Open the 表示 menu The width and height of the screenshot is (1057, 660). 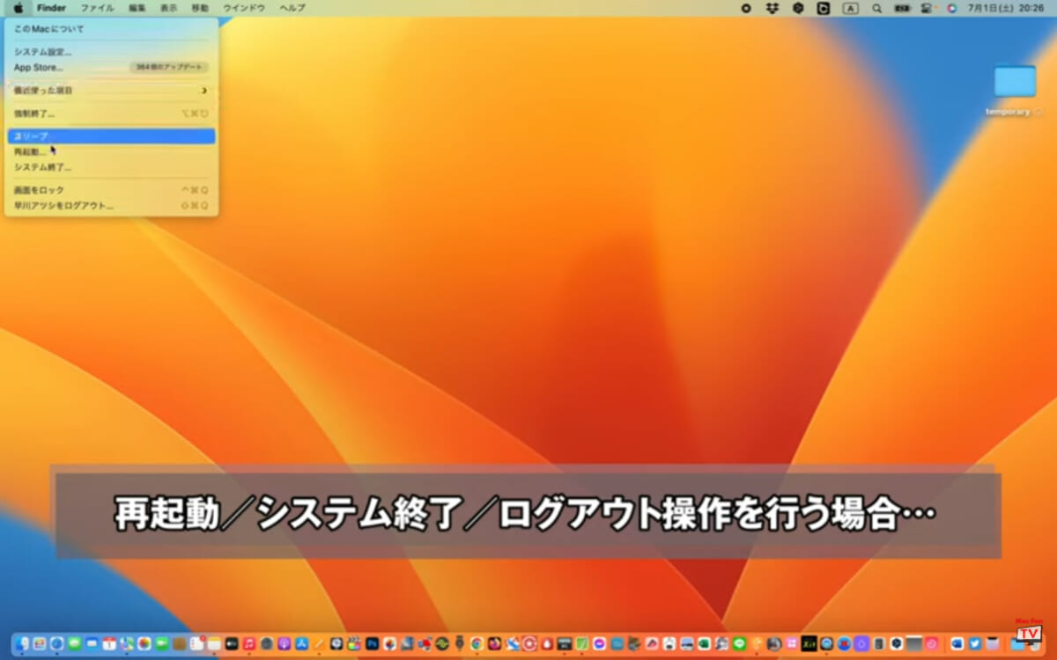click(168, 8)
